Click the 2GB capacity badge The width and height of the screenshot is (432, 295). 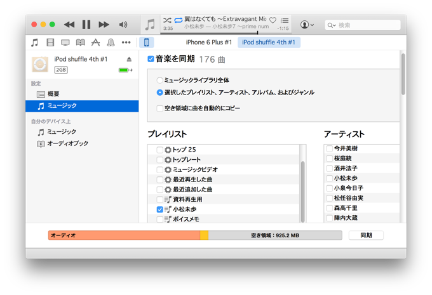pos(61,70)
